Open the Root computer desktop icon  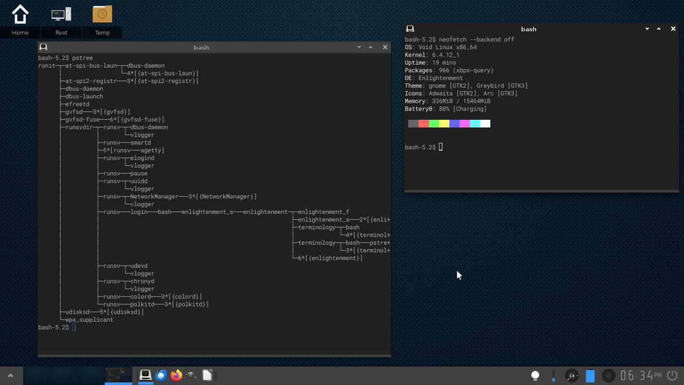[x=61, y=14]
